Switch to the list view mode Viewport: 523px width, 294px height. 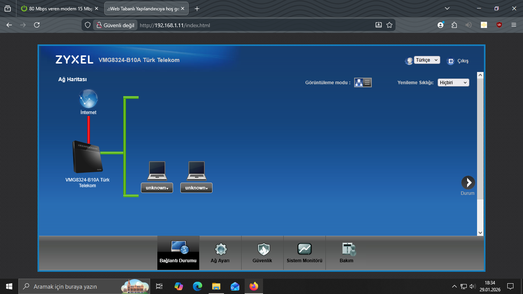click(x=367, y=82)
